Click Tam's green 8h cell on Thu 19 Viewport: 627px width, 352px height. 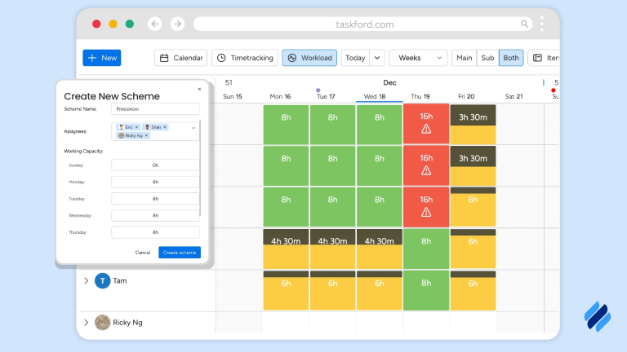pos(426,291)
